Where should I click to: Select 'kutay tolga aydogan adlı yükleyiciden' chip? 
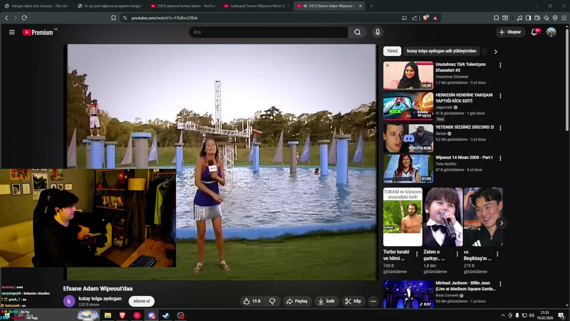tap(441, 51)
